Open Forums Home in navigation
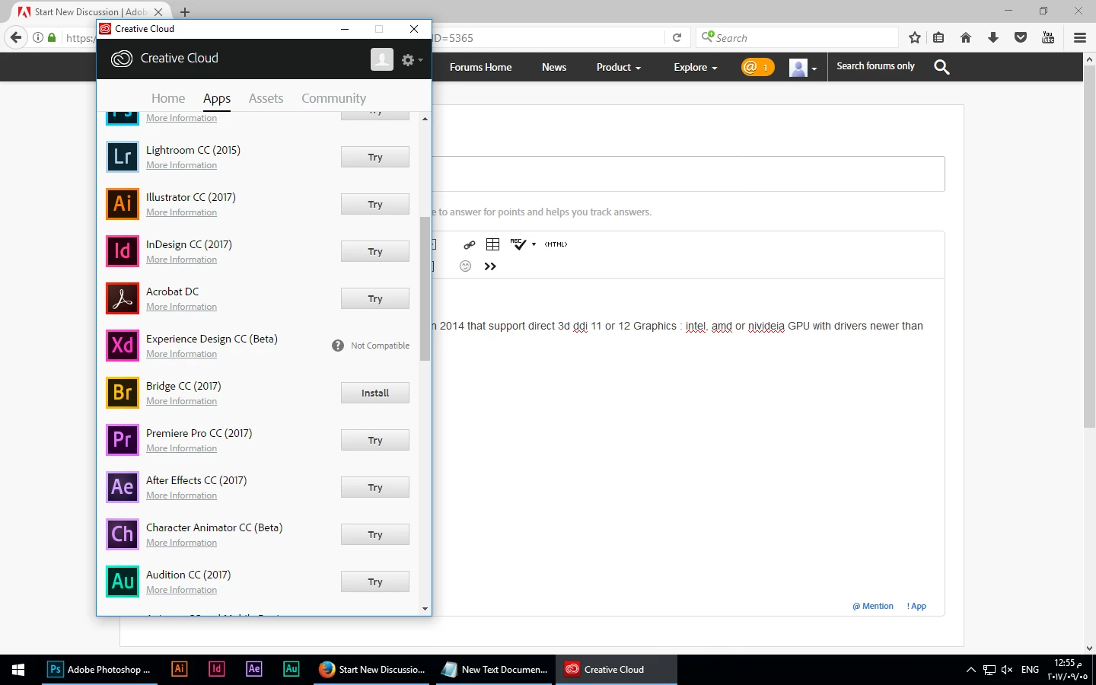This screenshot has width=1096, height=685. point(480,67)
